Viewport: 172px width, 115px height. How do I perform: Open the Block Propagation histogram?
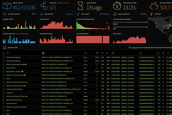tap(93, 26)
